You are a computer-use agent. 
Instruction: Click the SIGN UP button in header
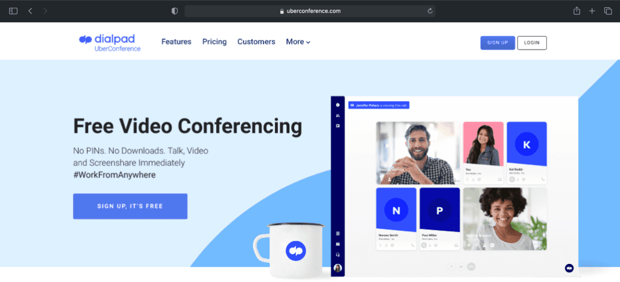pyautogui.click(x=498, y=43)
